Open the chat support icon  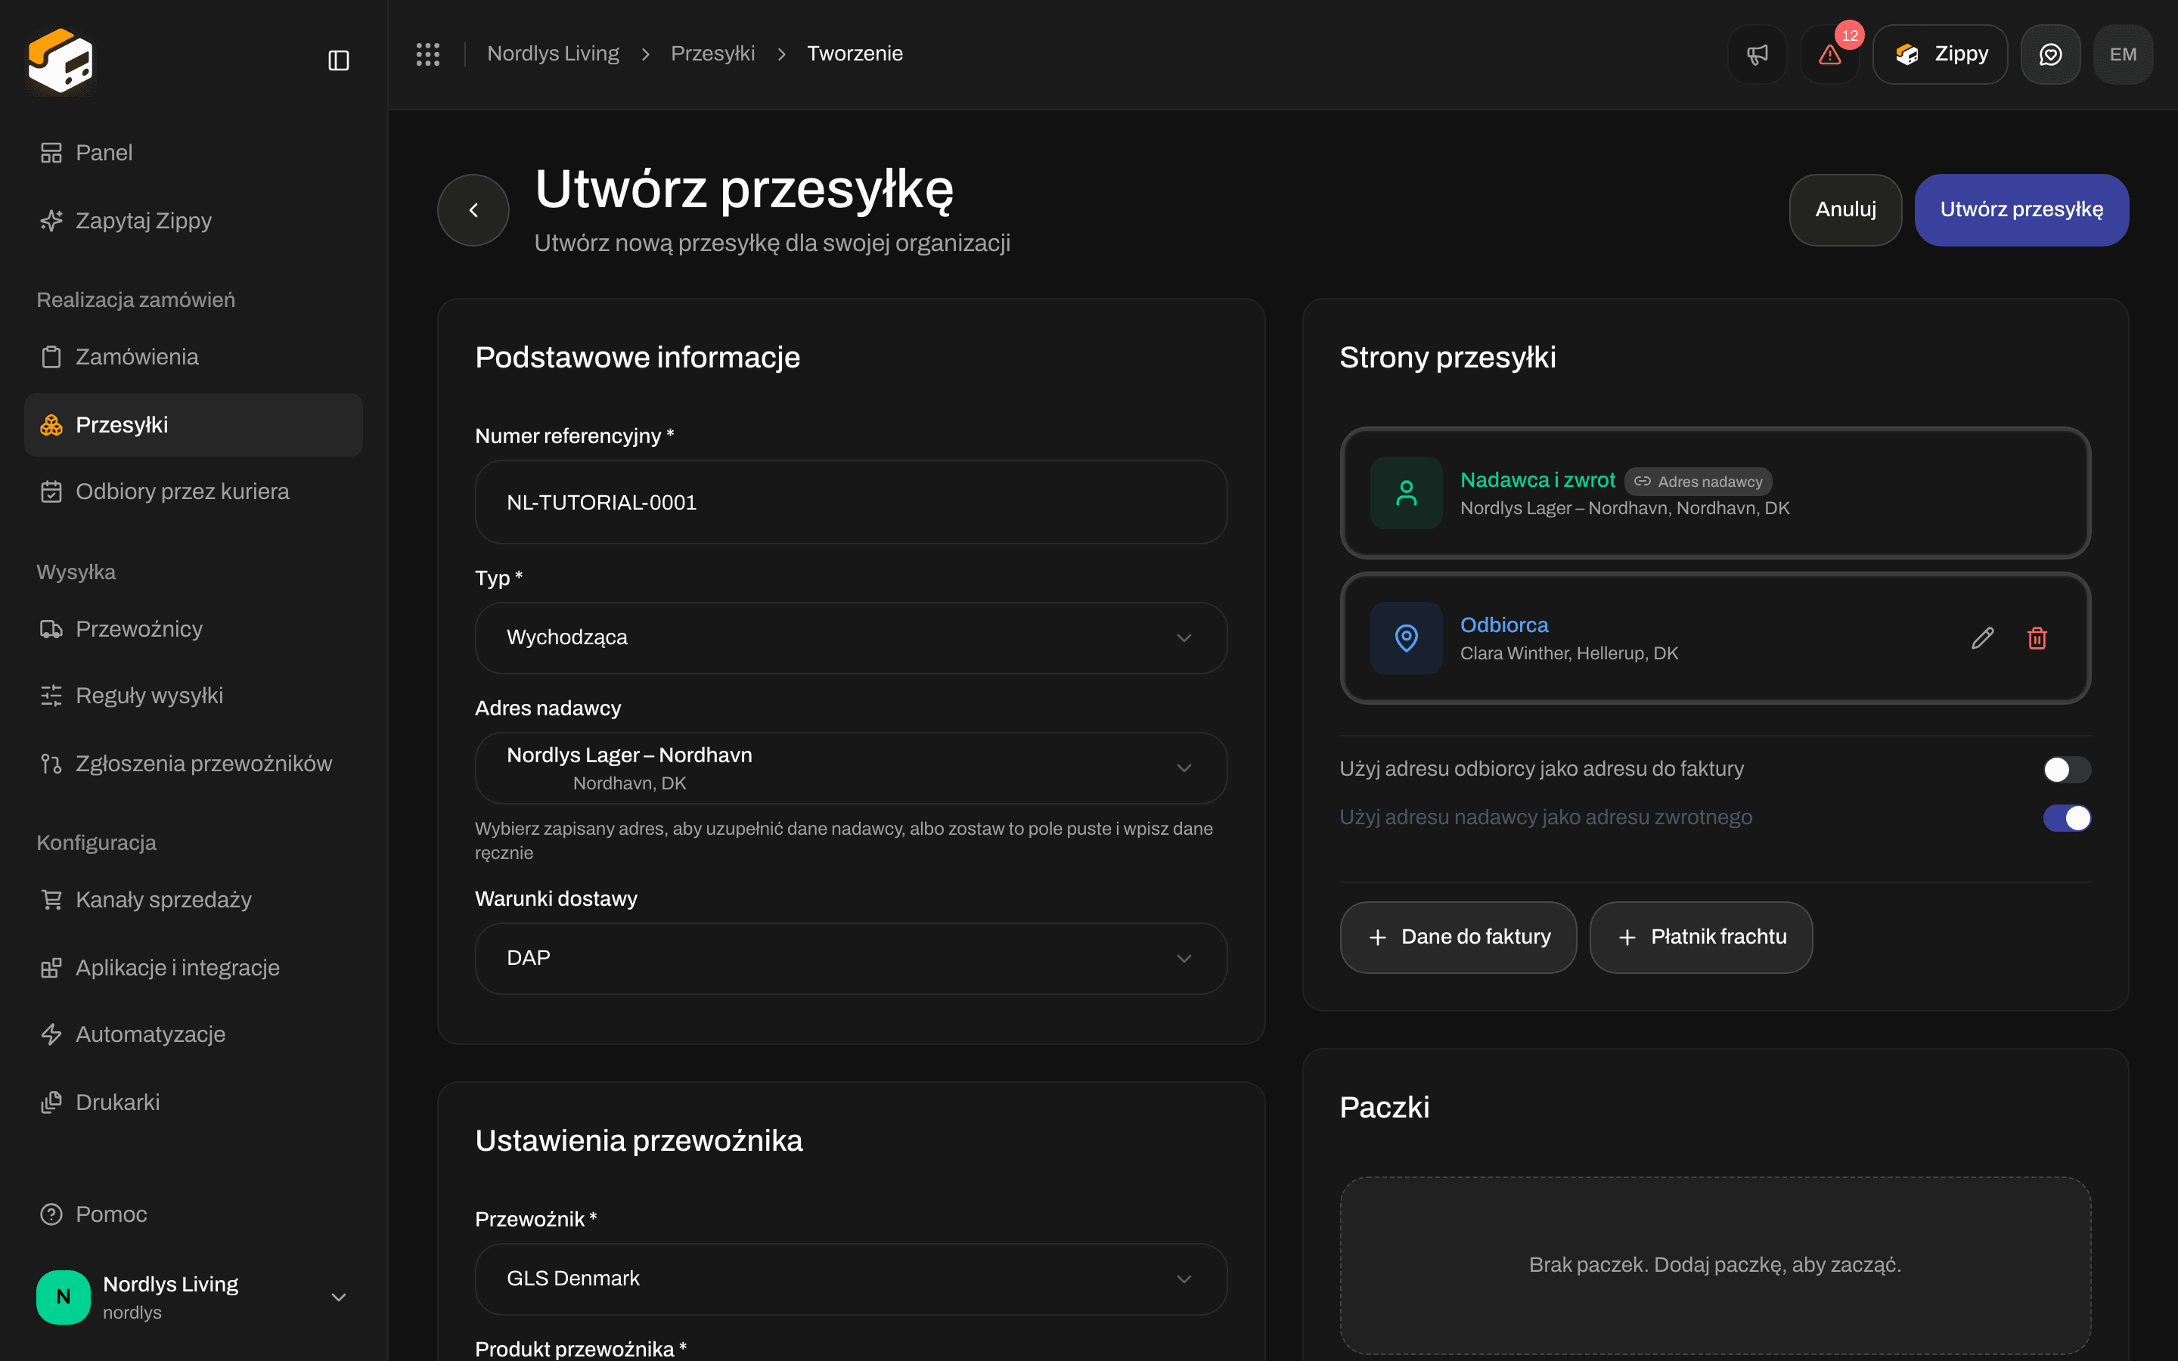(x=2050, y=54)
